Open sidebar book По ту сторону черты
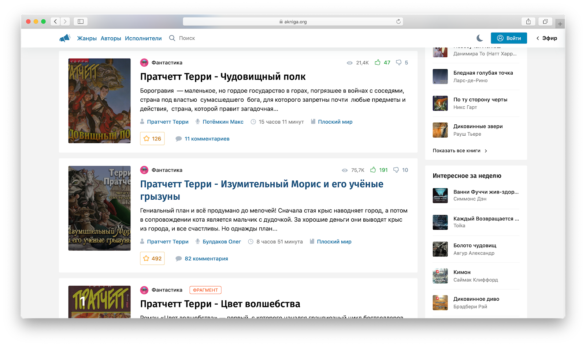 (480, 99)
